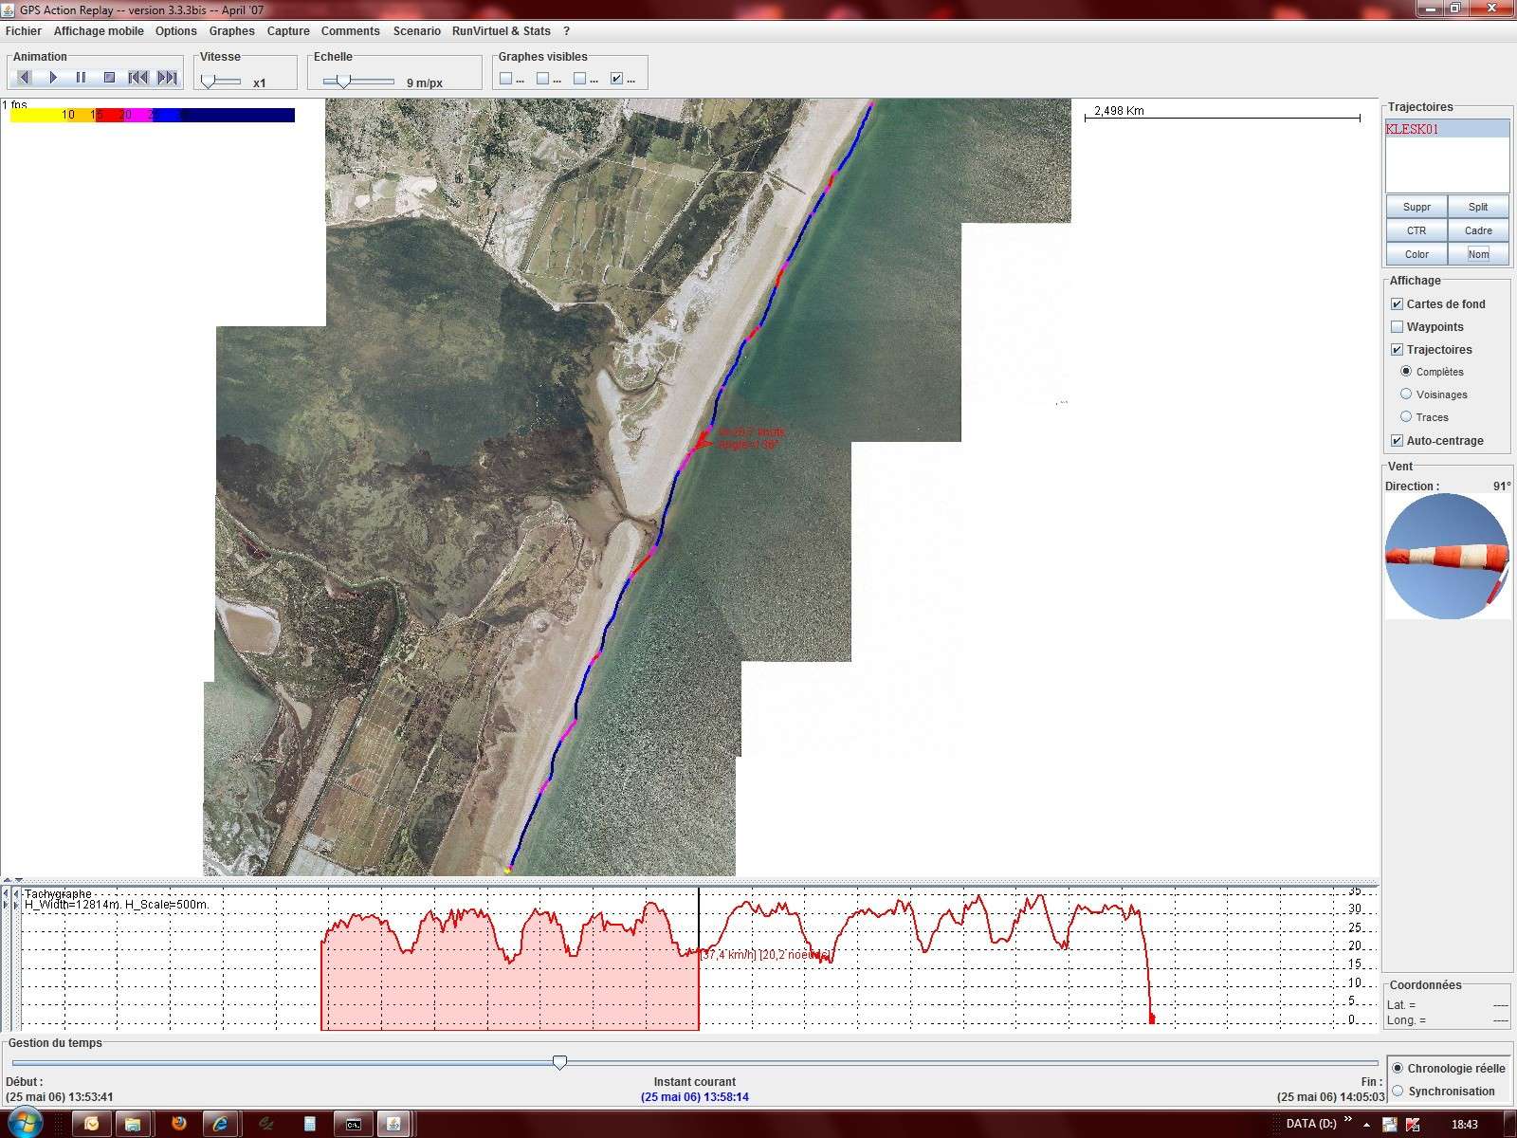Uncheck the fourth Graphes visibles checkbox
The width and height of the screenshot is (1517, 1138).
(617, 79)
